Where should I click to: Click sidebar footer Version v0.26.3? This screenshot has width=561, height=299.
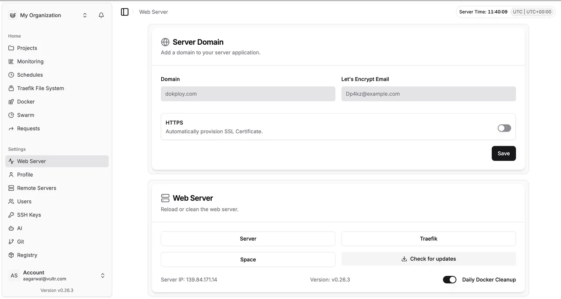[57, 290]
